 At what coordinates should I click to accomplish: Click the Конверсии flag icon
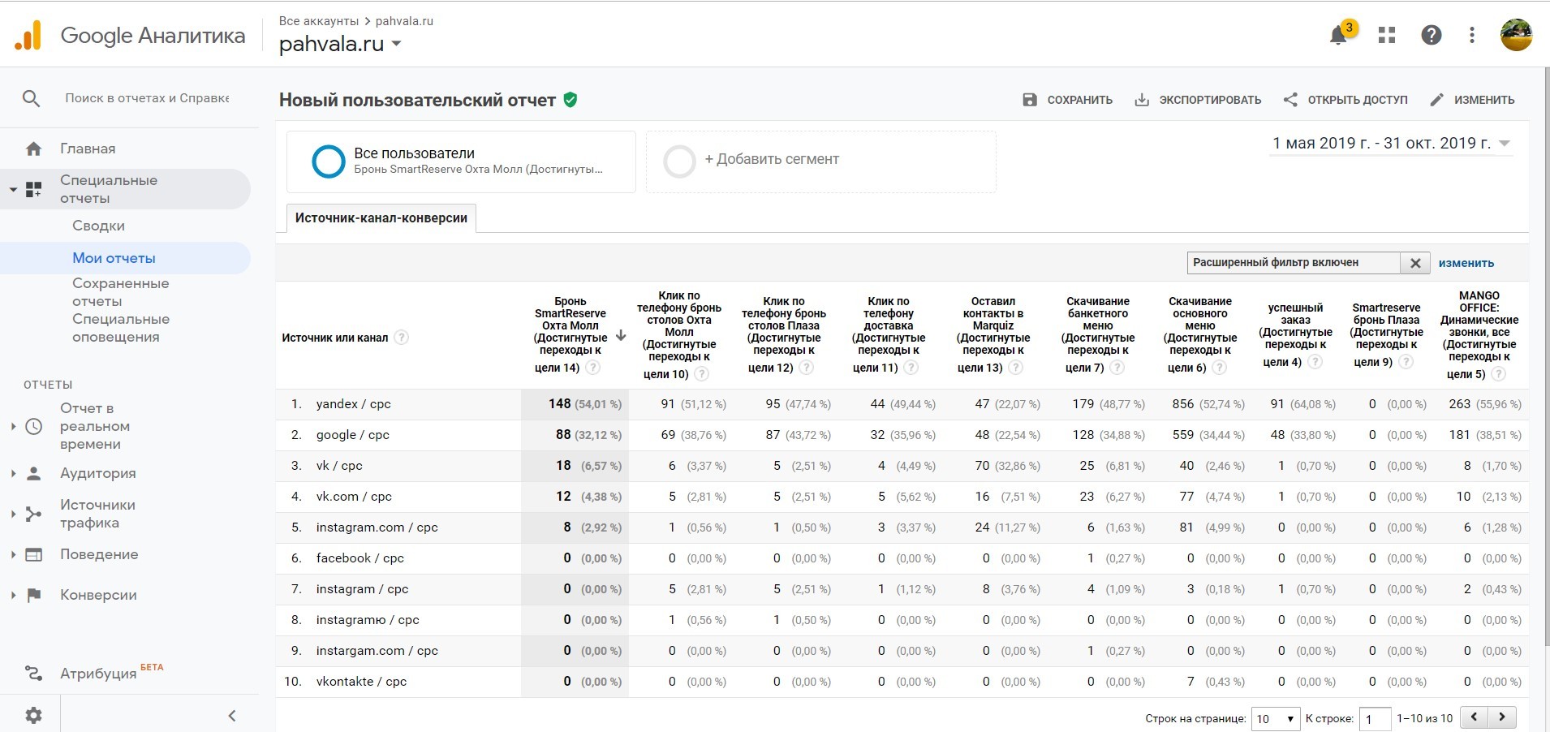33,595
